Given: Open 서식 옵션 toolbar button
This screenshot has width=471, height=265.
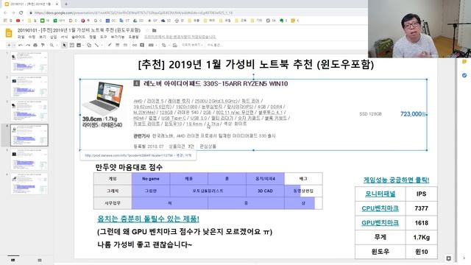Looking at the screenshot, I should click(214, 45).
